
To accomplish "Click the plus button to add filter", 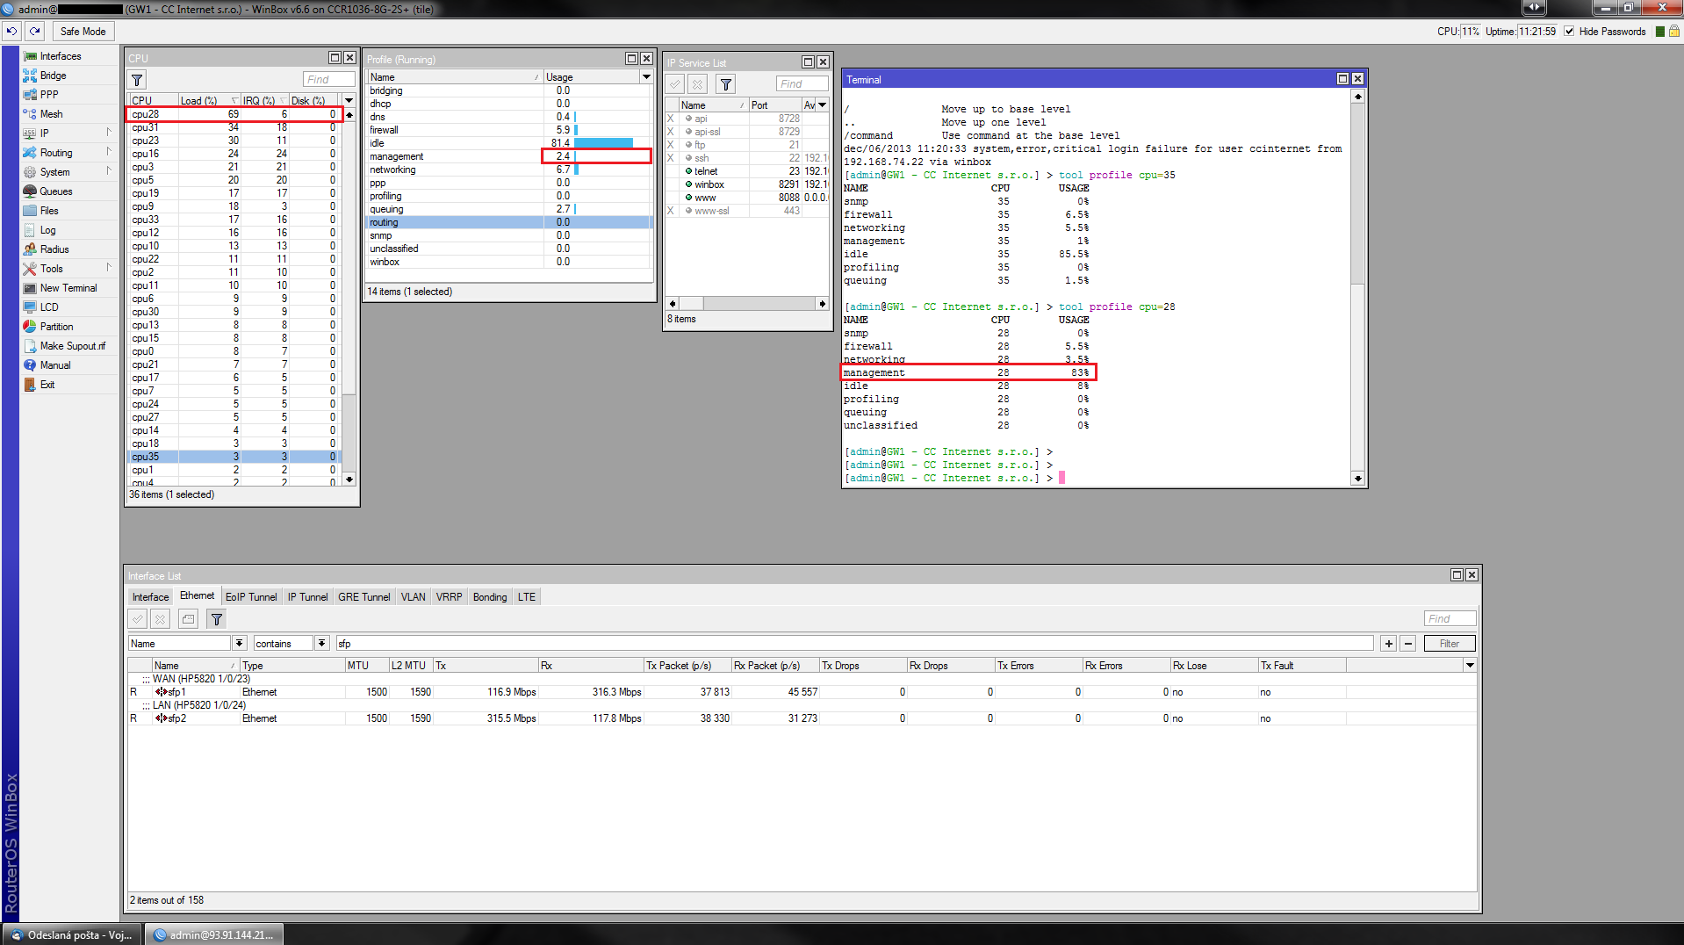I will click(1388, 644).
